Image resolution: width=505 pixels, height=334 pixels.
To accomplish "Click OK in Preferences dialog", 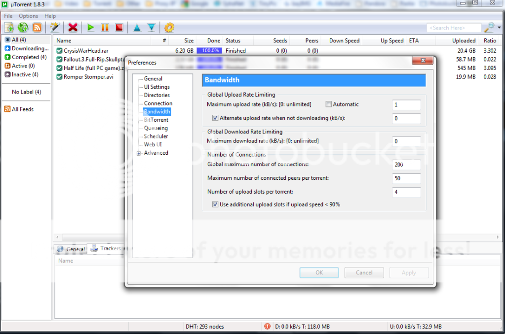I will (x=319, y=272).
